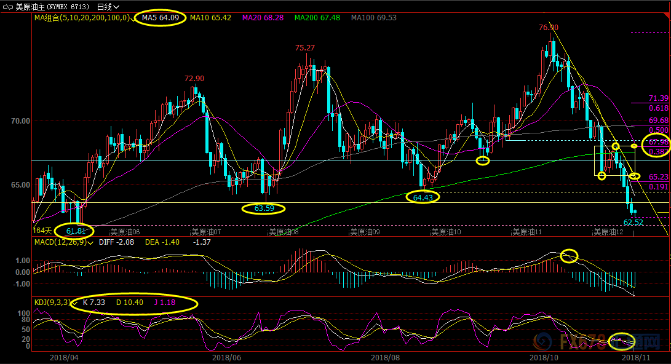
Task: Click the 69.68 Fibonacci price level
Action: coord(659,121)
